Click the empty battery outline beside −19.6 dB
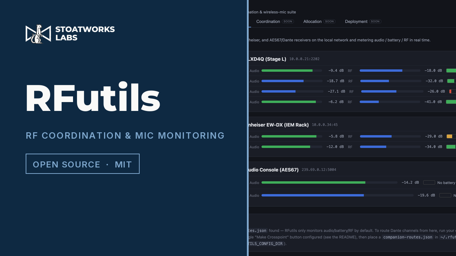 (x=445, y=195)
